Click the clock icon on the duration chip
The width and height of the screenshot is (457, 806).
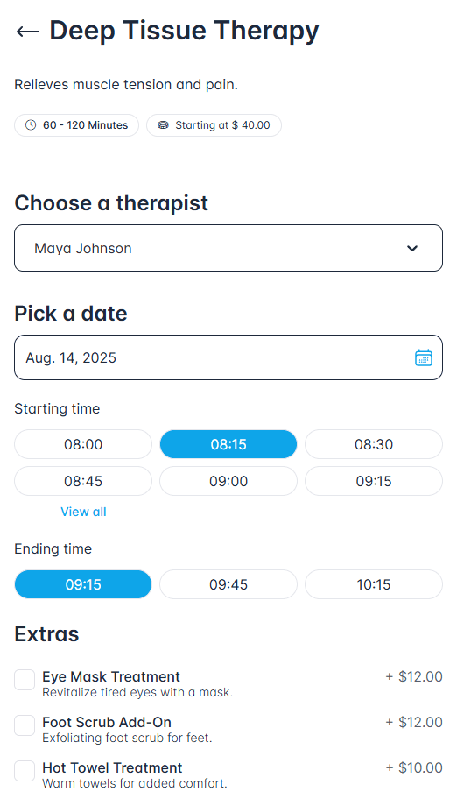click(x=31, y=125)
